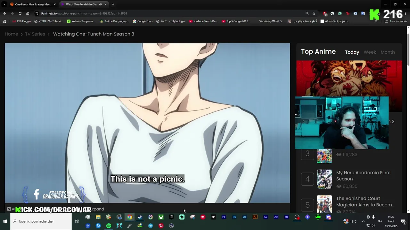Close the One-Punch Man Strategy Meeting tab
The width and height of the screenshot is (410, 230).
[x=54, y=4]
